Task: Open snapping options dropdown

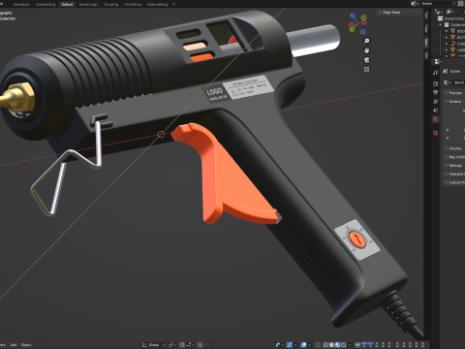Action: pos(191,345)
